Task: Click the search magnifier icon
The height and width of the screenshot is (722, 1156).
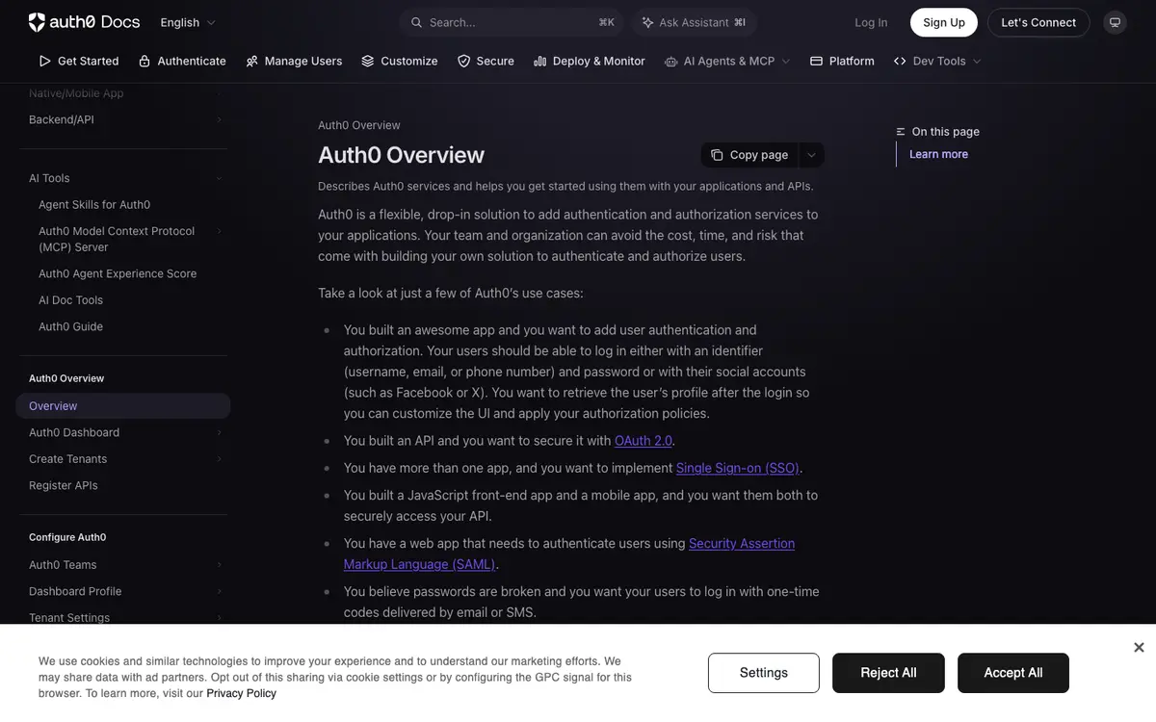Action: [x=416, y=22]
